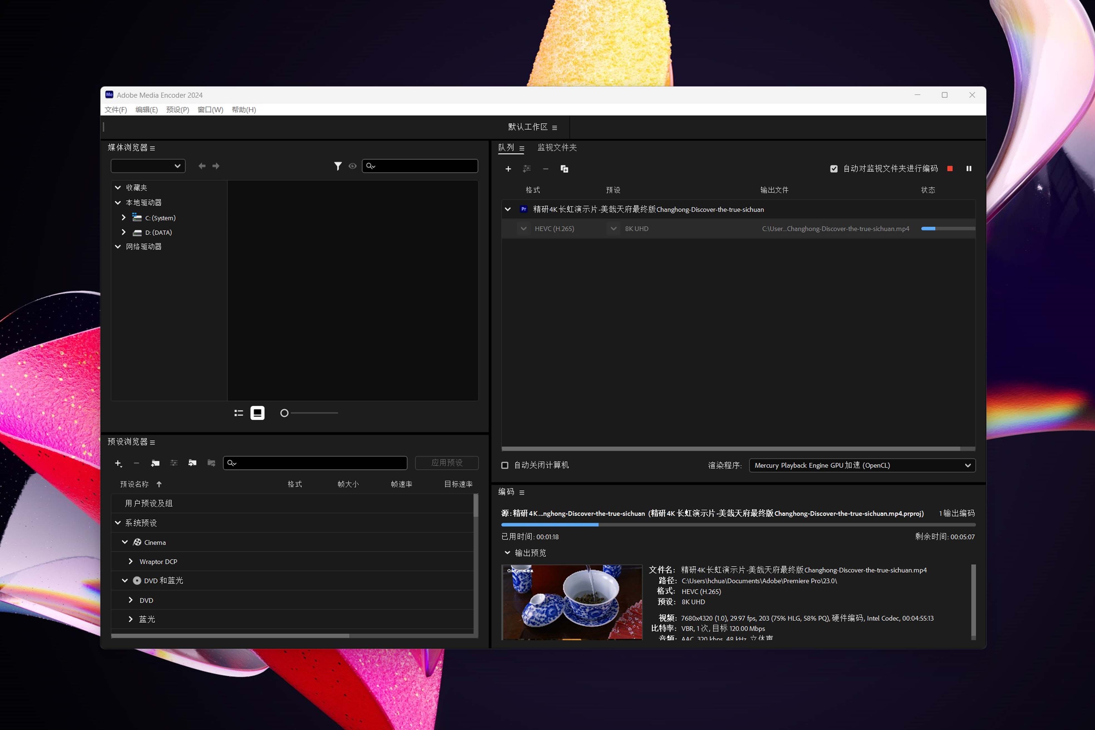Pause the queue encoding

click(968, 169)
